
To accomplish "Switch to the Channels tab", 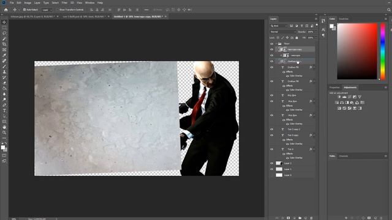I will [x=343, y=156].
